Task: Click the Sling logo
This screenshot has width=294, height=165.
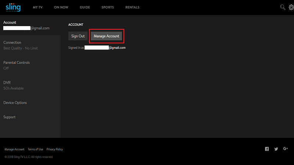Action: 13,7
